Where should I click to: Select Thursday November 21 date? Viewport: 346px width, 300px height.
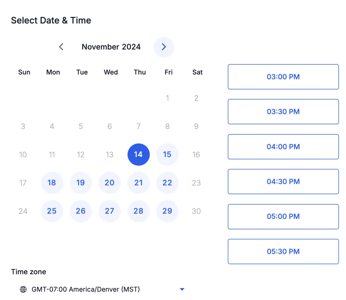point(138,183)
